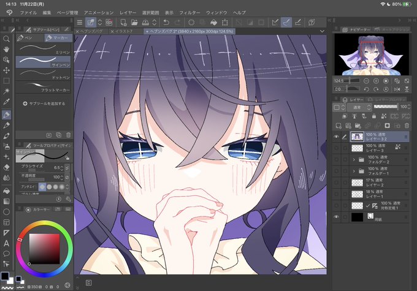The width and height of the screenshot is (417, 291).
Task: Click the up-down arrows after save icon
Action: 155,22
